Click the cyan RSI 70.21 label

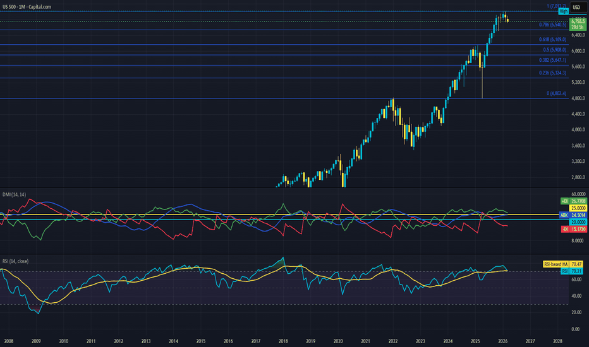(x=572, y=271)
